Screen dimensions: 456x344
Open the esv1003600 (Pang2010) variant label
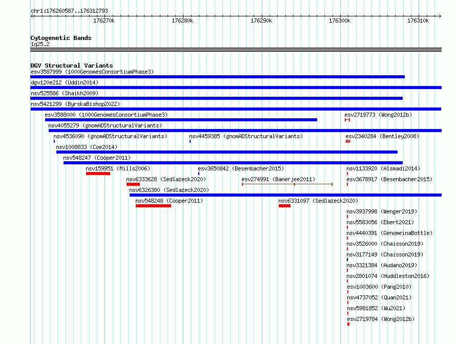[379, 287]
